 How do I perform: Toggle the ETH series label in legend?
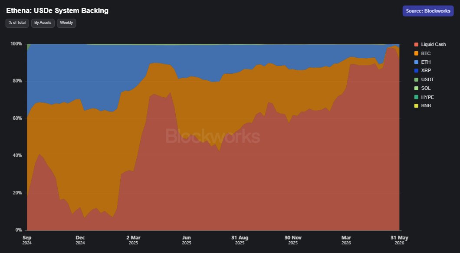(x=426, y=62)
